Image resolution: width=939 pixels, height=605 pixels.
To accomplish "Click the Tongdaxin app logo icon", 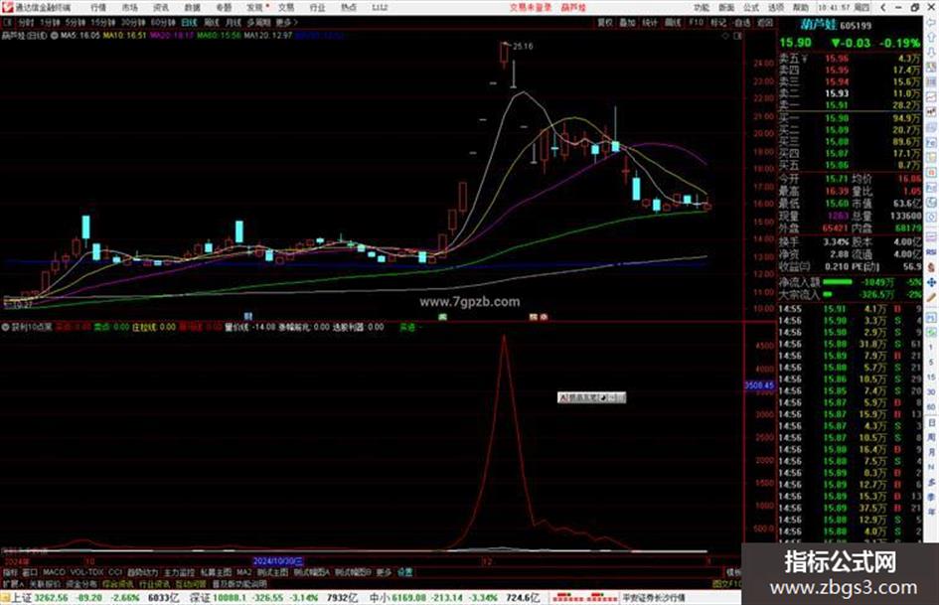I will 7,7.
